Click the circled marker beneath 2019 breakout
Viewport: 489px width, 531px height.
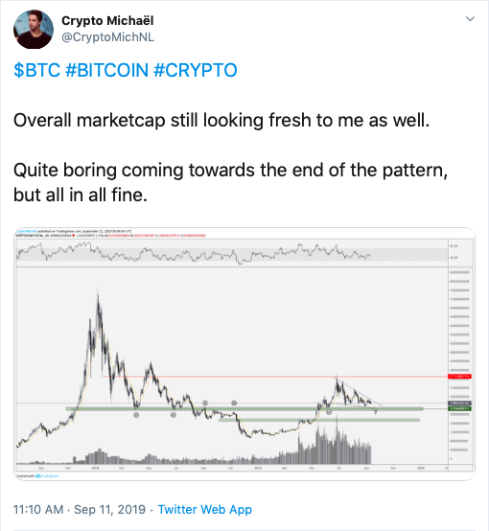pos(329,412)
